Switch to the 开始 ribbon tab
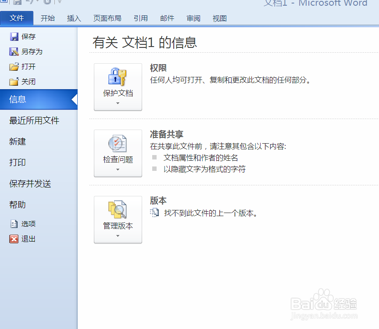The image size is (379, 329). tap(48, 18)
